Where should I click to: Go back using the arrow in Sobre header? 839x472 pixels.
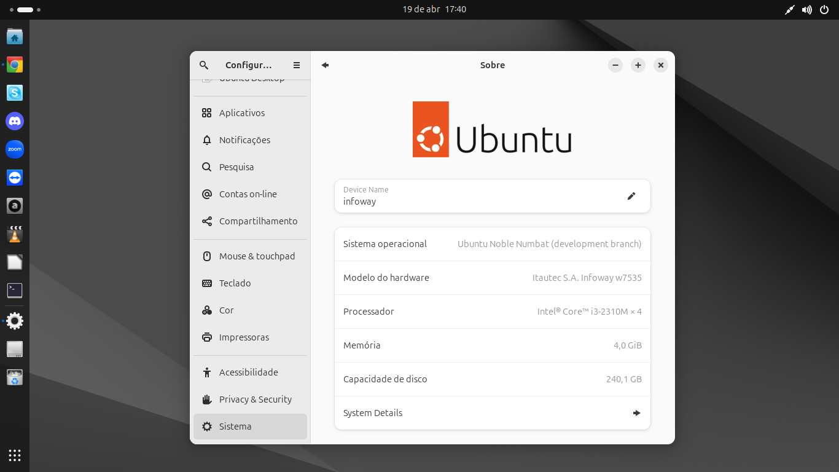click(326, 65)
